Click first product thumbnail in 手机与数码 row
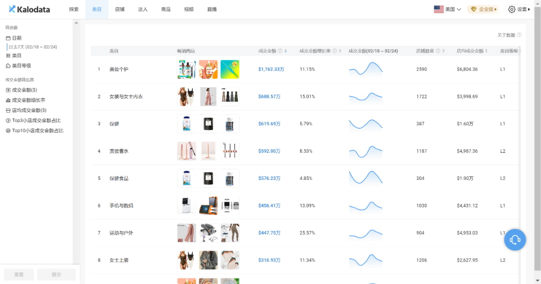 click(x=186, y=205)
